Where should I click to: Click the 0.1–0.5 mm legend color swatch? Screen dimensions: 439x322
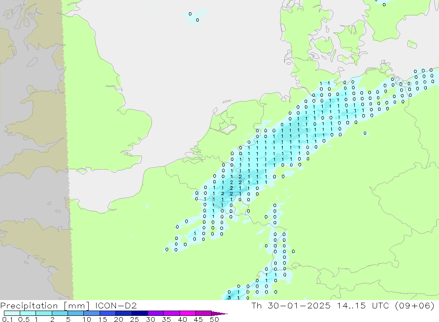12,313
